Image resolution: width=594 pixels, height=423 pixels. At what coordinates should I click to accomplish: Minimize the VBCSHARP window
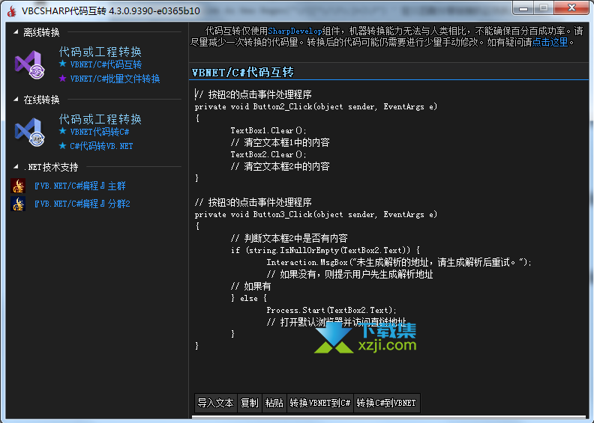coord(523,8)
